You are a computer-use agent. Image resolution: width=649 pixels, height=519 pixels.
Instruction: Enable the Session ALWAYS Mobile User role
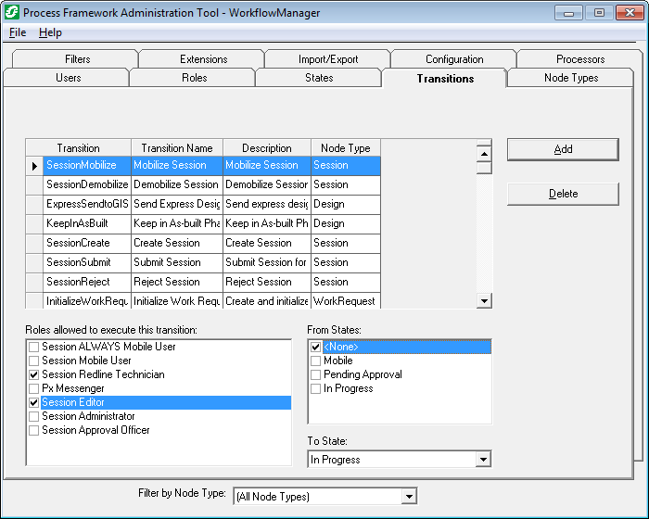[34, 347]
